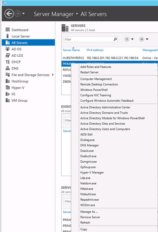The image size is (158, 232).
Task: Open Active Directory Administrative Center
Action: pyautogui.click(x=105, y=107)
